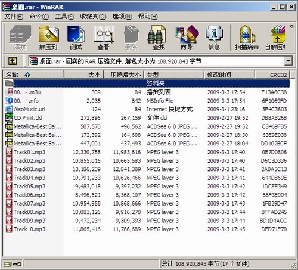
Task: Open the 帮助(H) menu
Action: 148,16
